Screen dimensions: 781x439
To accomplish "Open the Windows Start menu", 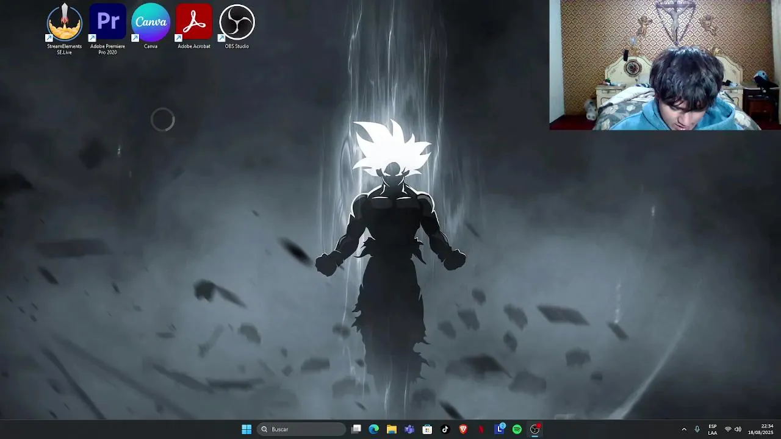I will pos(247,429).
